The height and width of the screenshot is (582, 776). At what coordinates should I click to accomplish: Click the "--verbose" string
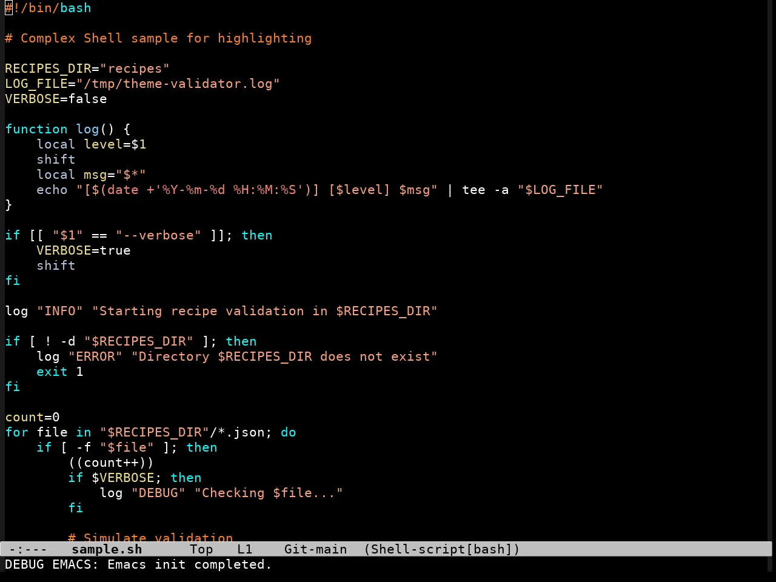[158, 235]
